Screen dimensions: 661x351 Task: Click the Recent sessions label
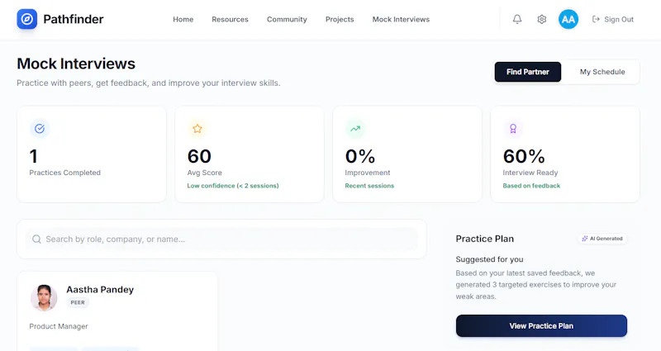(x=369, y=186)
